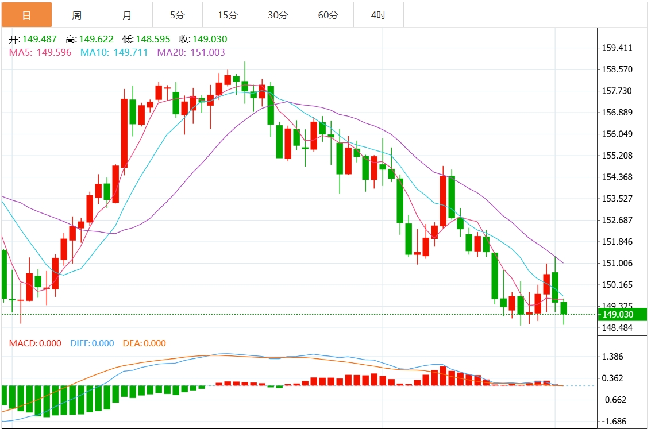This screenshot has height=429, width=655.
Task: Switch to the monthly 月 tab
Action: (x=127, y=15)
